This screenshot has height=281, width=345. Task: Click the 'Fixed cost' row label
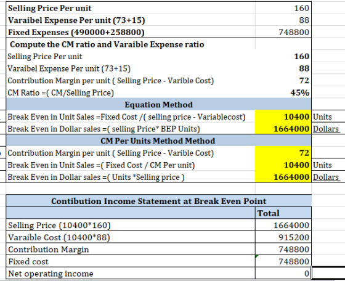pyautogui.click(x=131, y=261)
